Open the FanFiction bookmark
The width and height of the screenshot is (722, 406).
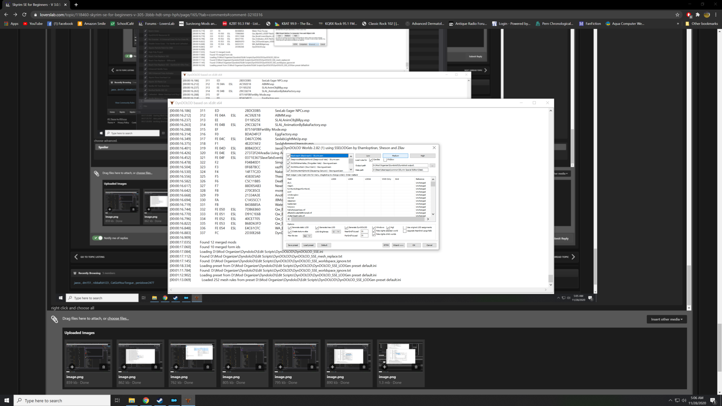click(590, 24)
